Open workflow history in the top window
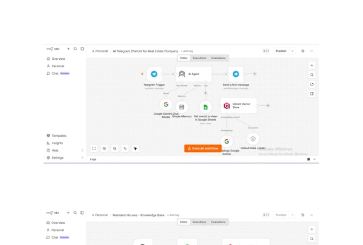 click(x=303, y=51)
